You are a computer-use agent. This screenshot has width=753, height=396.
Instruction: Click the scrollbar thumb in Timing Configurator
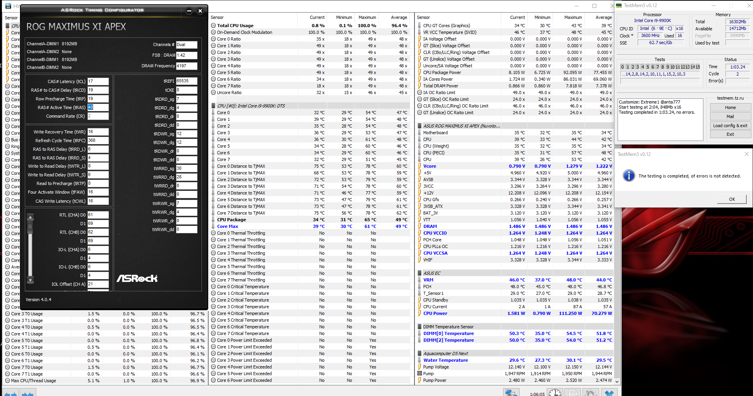pyautogui.click(x=30, y=228)
